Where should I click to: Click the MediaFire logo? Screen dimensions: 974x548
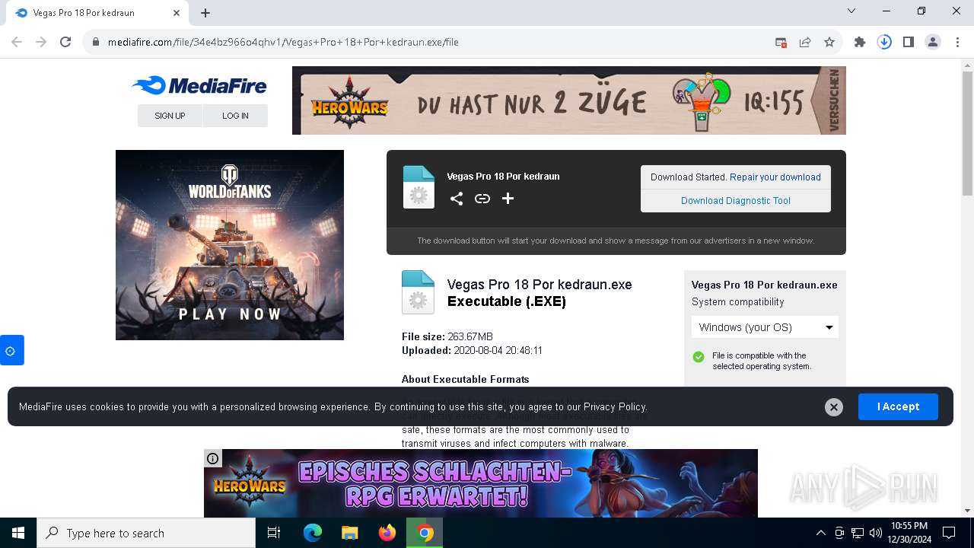(199, 86)
